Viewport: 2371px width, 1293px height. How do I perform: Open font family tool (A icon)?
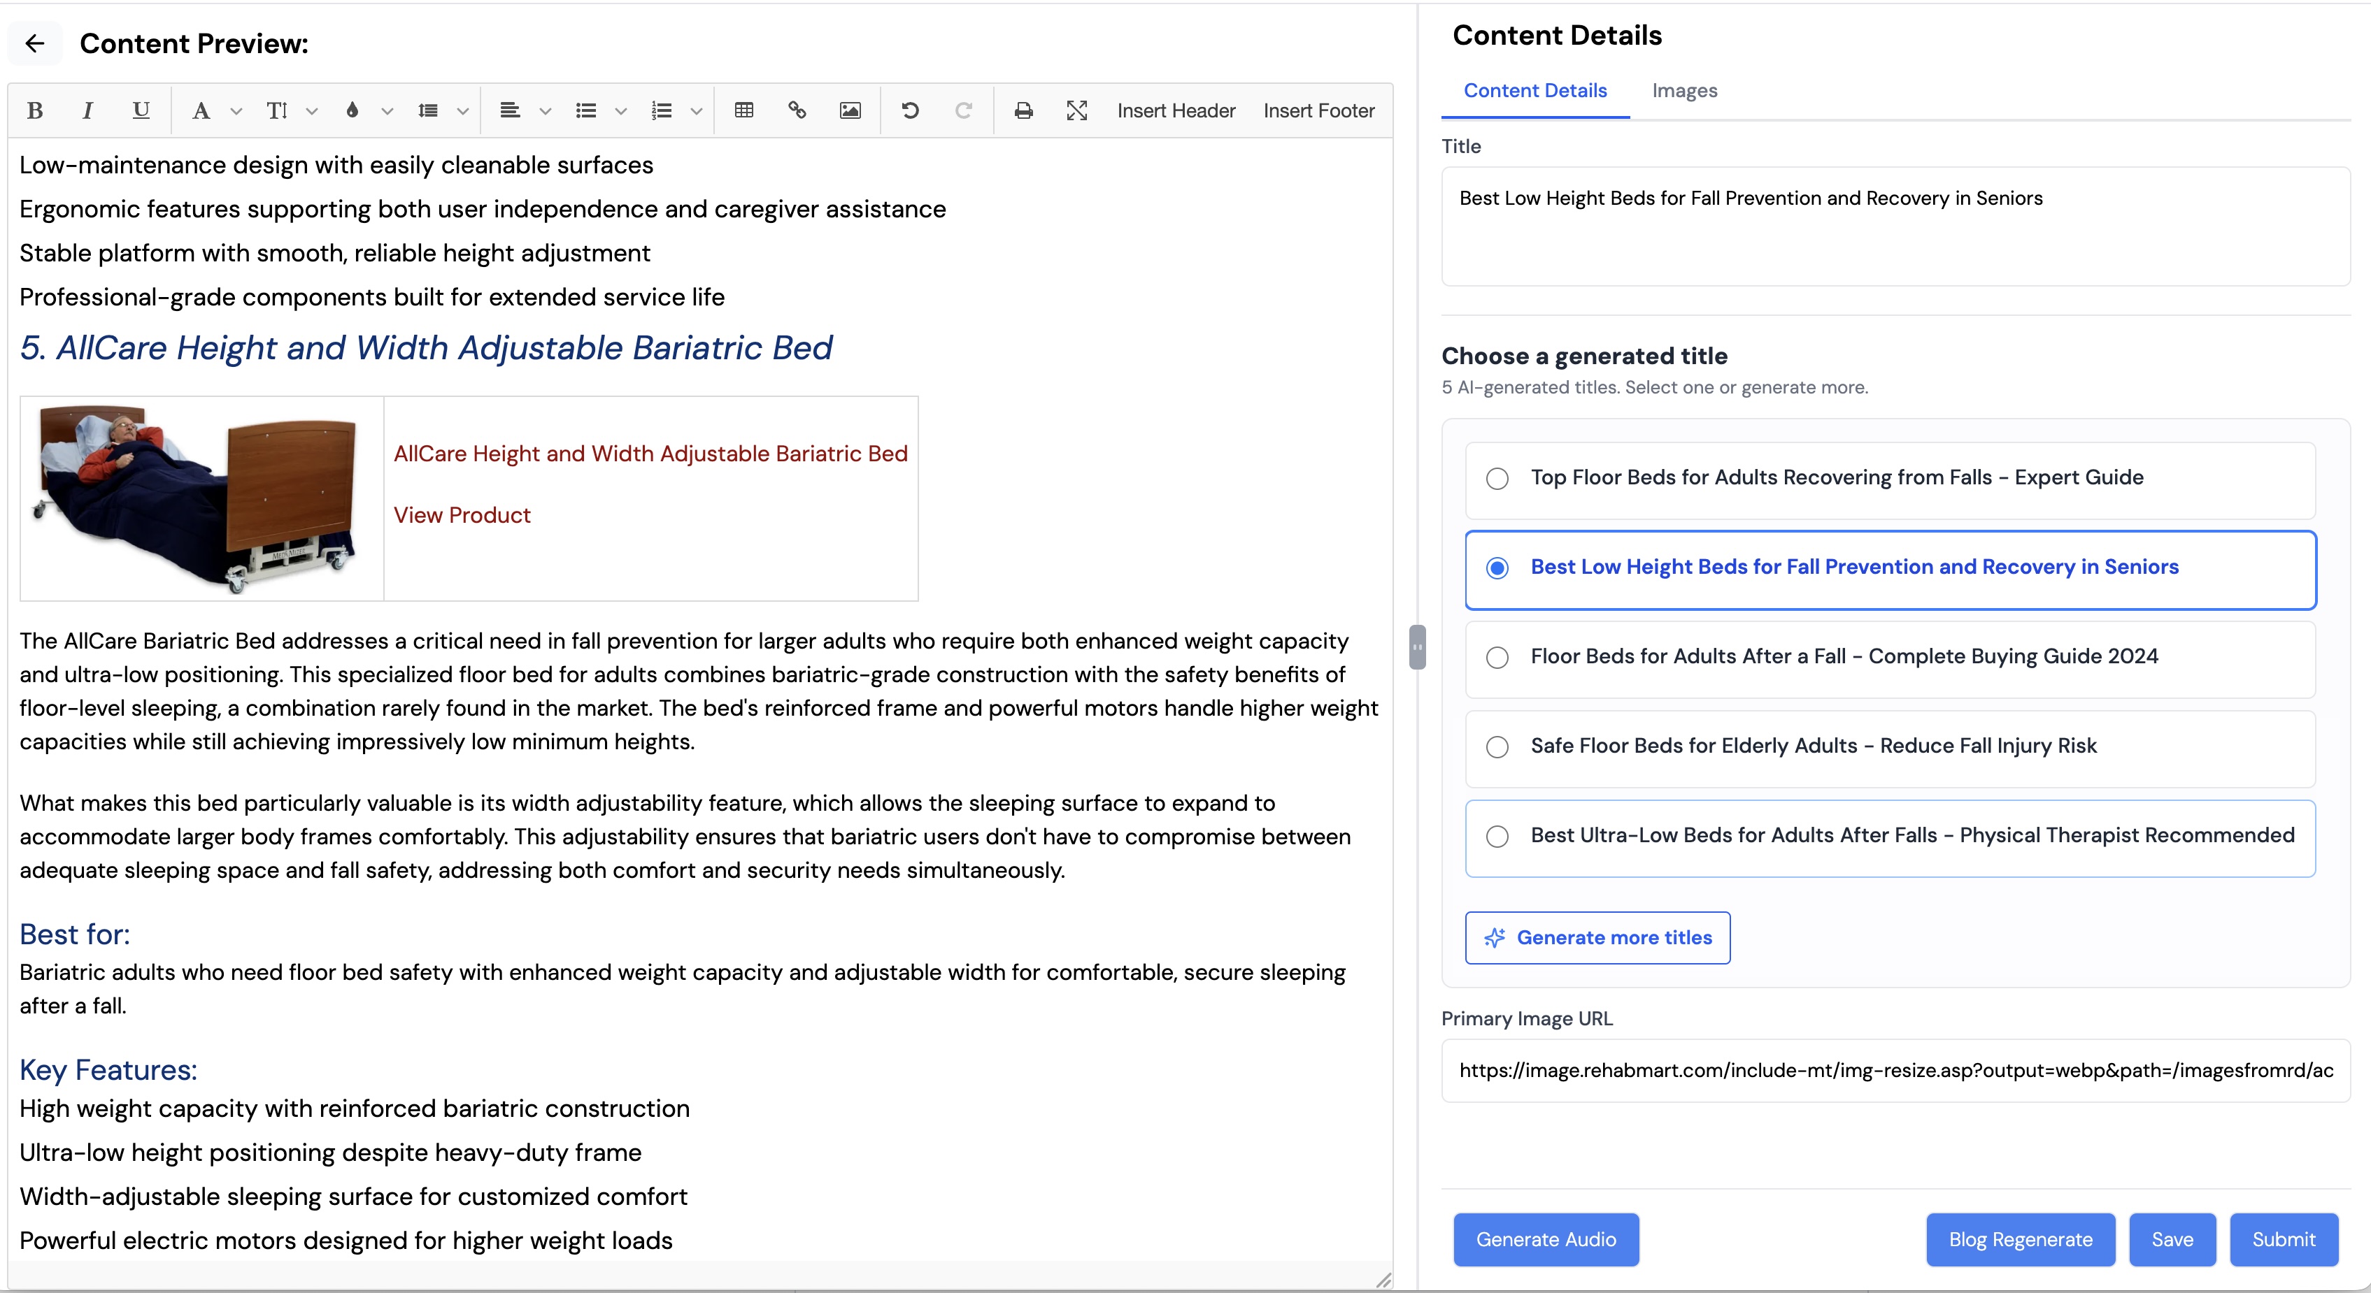click(x=201, y=110)
